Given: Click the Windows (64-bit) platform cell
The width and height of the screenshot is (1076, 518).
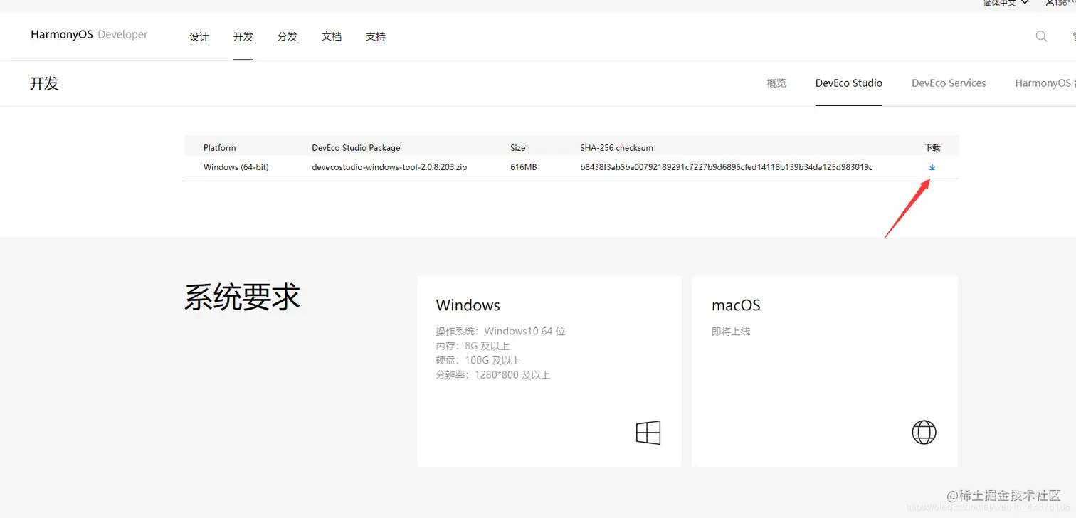Looking at the screenshot, I should pyautogui.click(x=236, y=167).
